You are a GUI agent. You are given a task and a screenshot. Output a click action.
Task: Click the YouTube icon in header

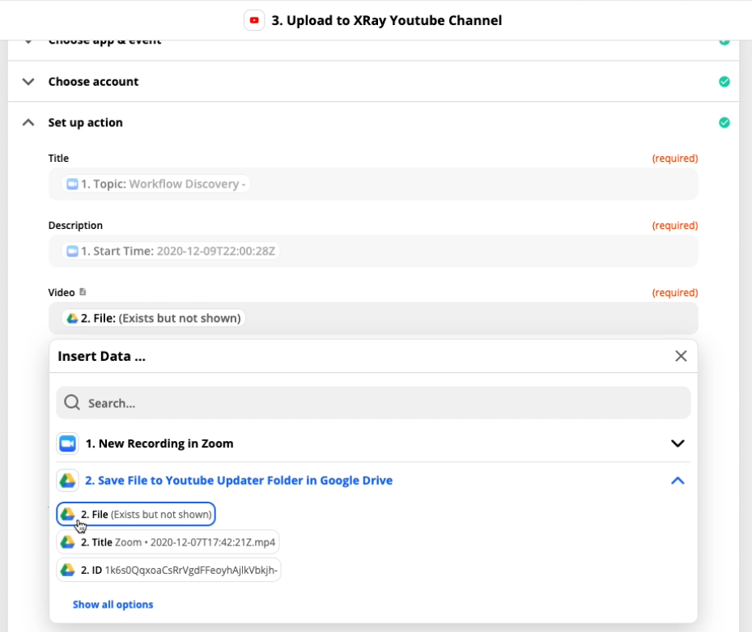click(x=254, y=20)
